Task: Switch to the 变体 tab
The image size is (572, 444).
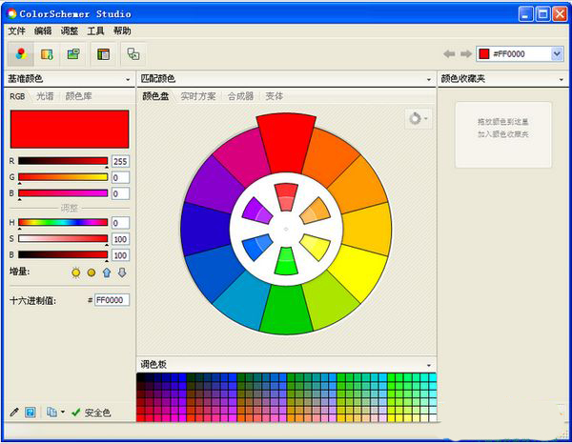Action: (275, 96)
